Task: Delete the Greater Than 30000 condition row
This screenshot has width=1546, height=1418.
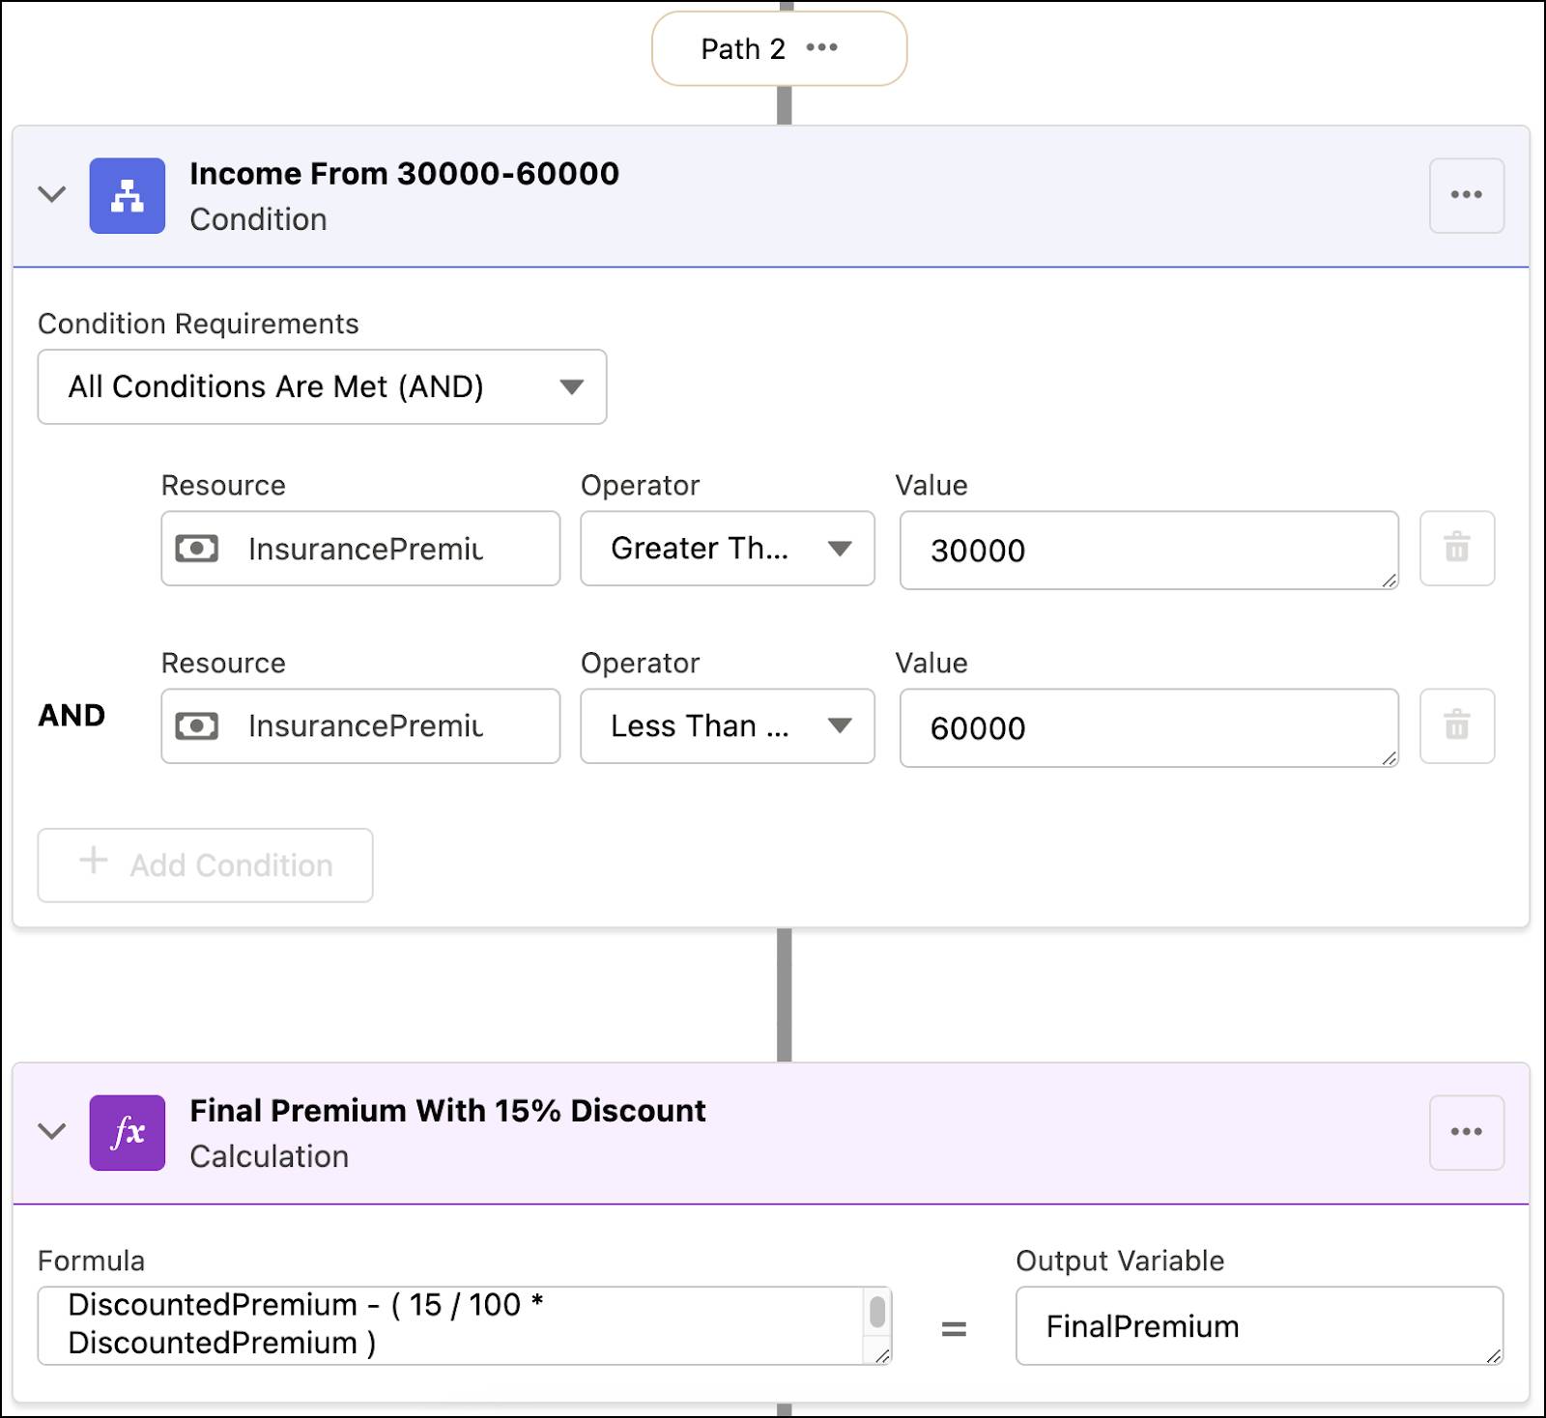Action: tap(1456, 549)
